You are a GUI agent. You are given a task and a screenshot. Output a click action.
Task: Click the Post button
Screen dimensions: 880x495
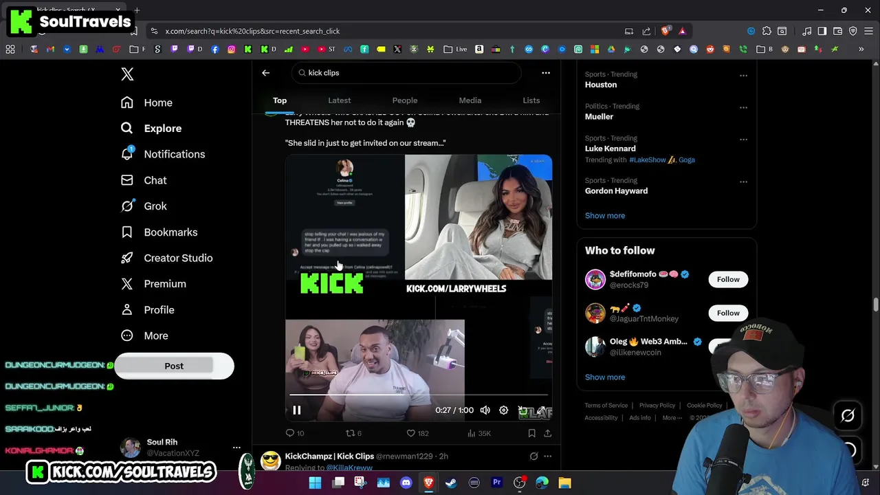pyautogui.click(x=174, y=366)
